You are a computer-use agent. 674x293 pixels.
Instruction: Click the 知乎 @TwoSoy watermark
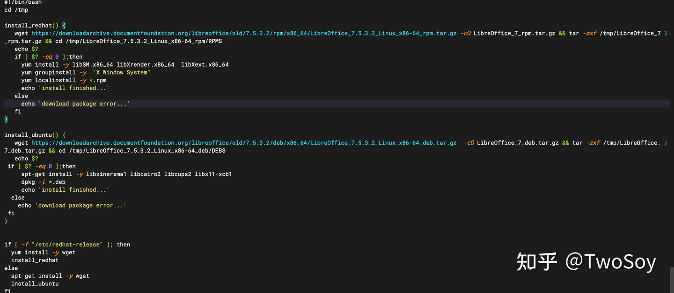586,262
